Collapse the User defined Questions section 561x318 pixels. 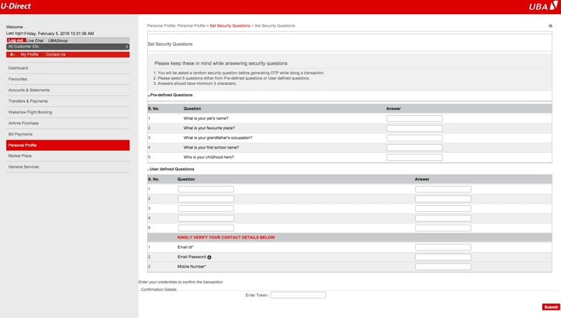tap(148, 170)
